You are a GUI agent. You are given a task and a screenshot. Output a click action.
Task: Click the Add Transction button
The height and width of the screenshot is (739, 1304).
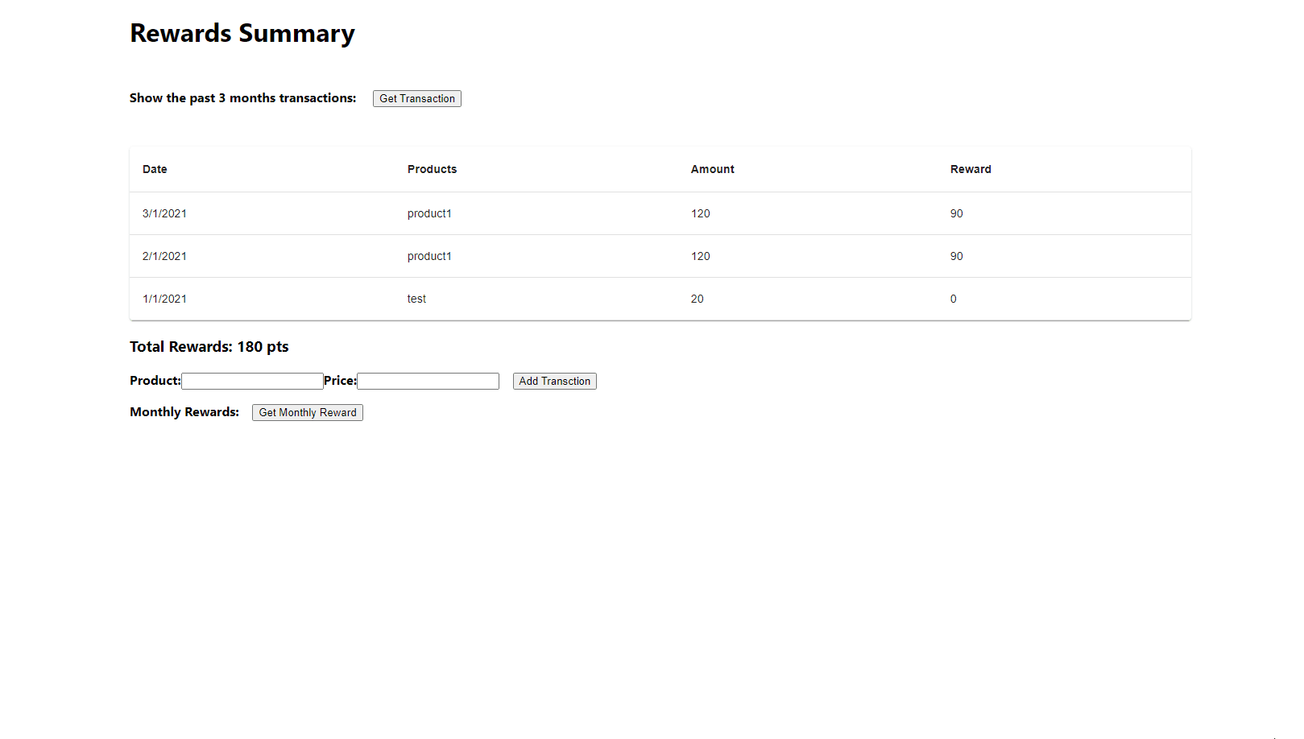[554, 381]
